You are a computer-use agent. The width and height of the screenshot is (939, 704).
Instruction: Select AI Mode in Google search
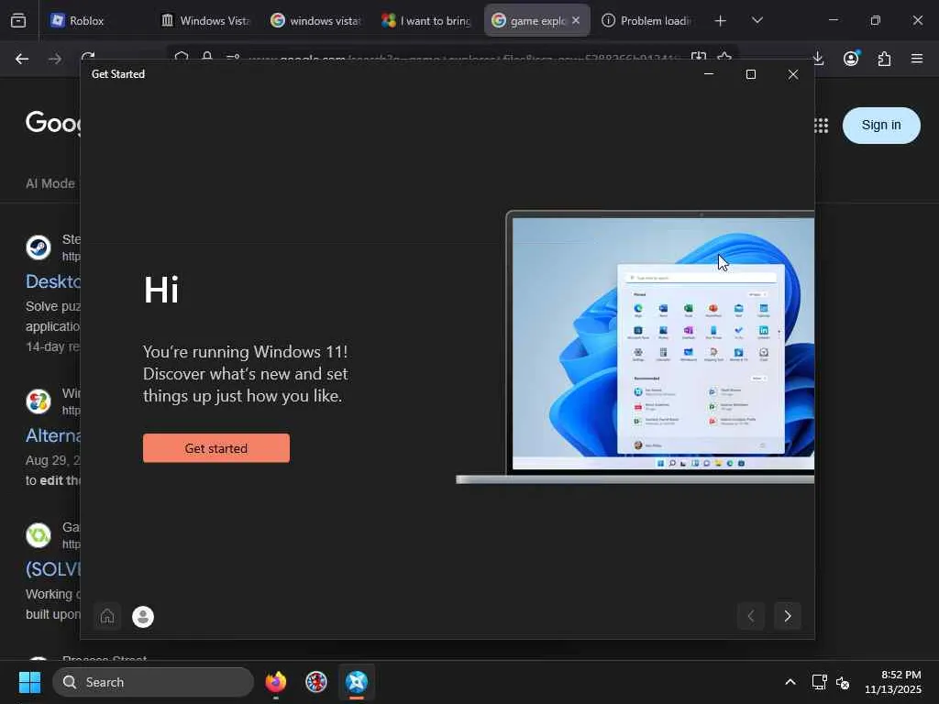(50, 183)
